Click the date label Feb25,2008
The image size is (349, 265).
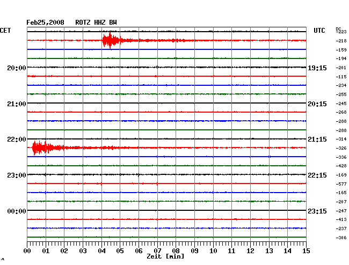coord(45,23)
